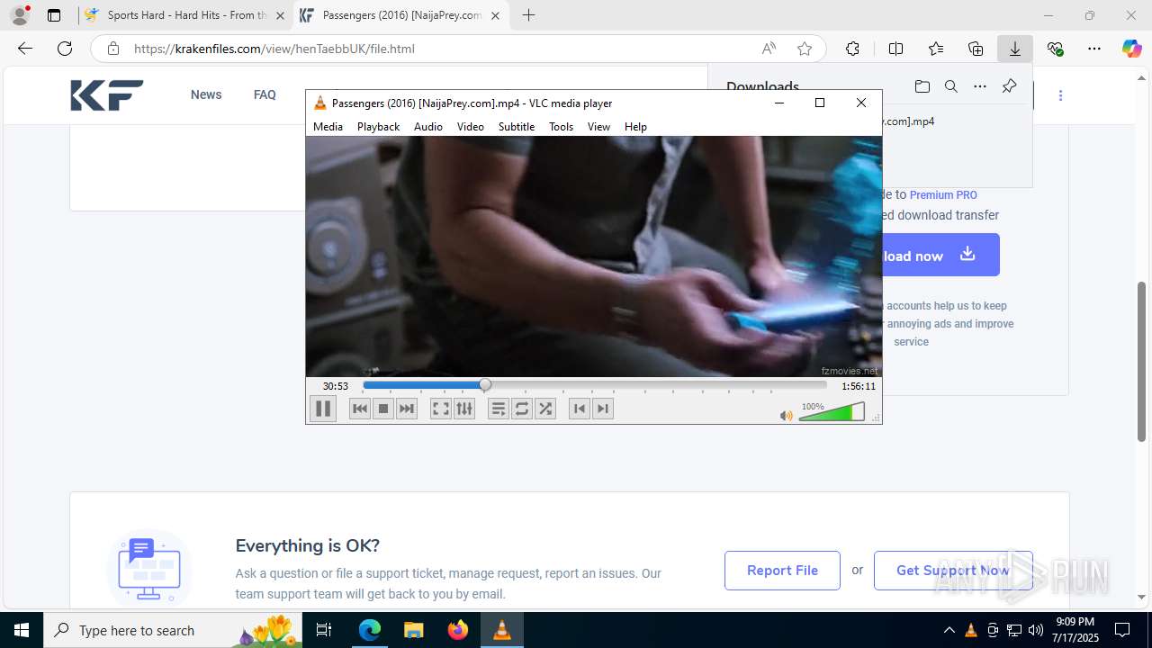Toggle Edge split screen
The height and width of the screenshot is (648, 1152).
click(x=895, y=49)
